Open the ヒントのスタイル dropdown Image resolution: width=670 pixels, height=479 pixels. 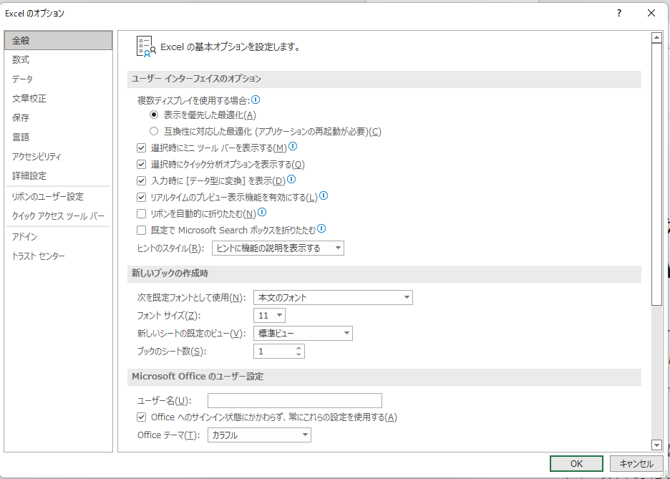click(x=278, y=248)
